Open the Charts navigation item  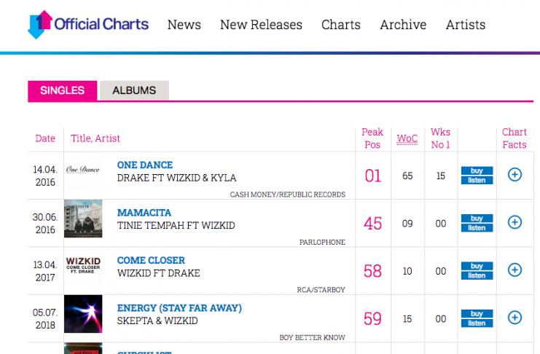(x=341, y=25)
